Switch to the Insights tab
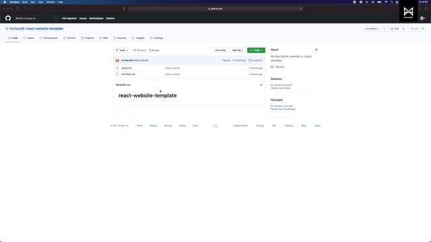Viewport: 431px width, 242px height. coord(138,38)
